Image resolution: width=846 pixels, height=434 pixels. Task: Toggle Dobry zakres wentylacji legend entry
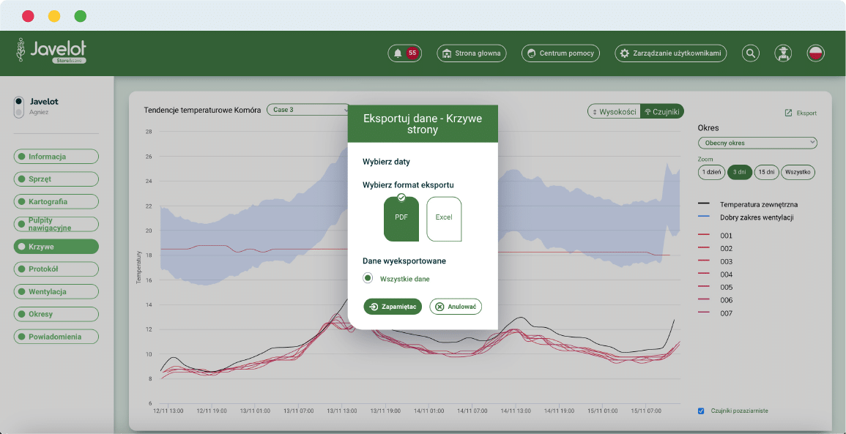coord(746,217)
